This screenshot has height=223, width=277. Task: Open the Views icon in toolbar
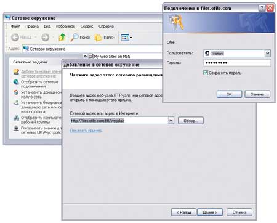tap(125, 38)
